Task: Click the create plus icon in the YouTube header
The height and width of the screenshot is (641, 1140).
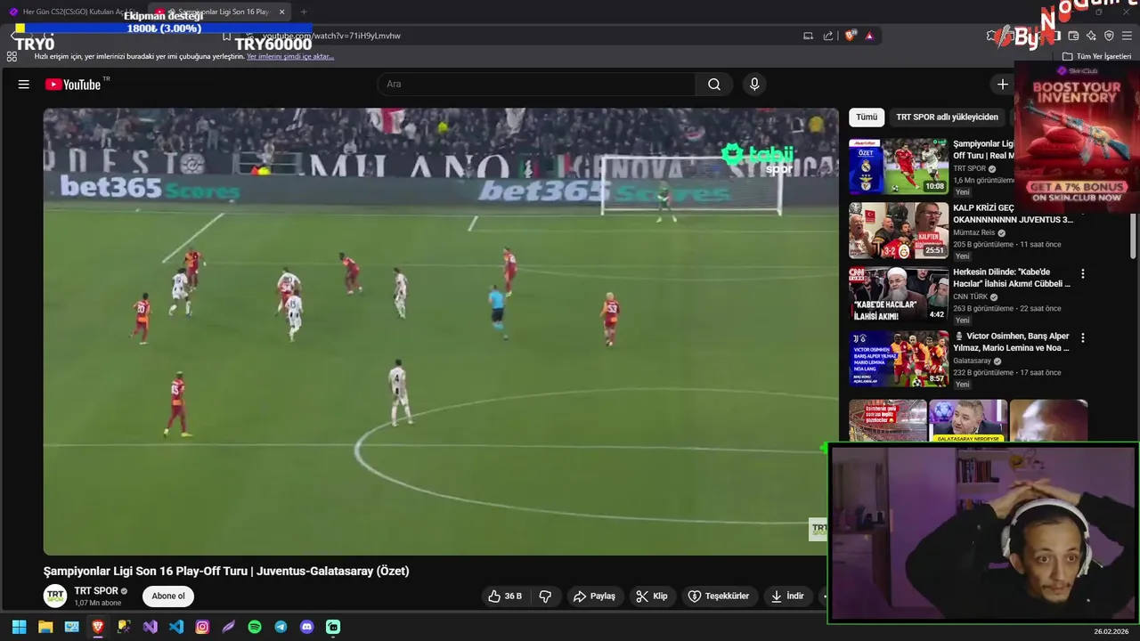Action: coord(1003,85)
